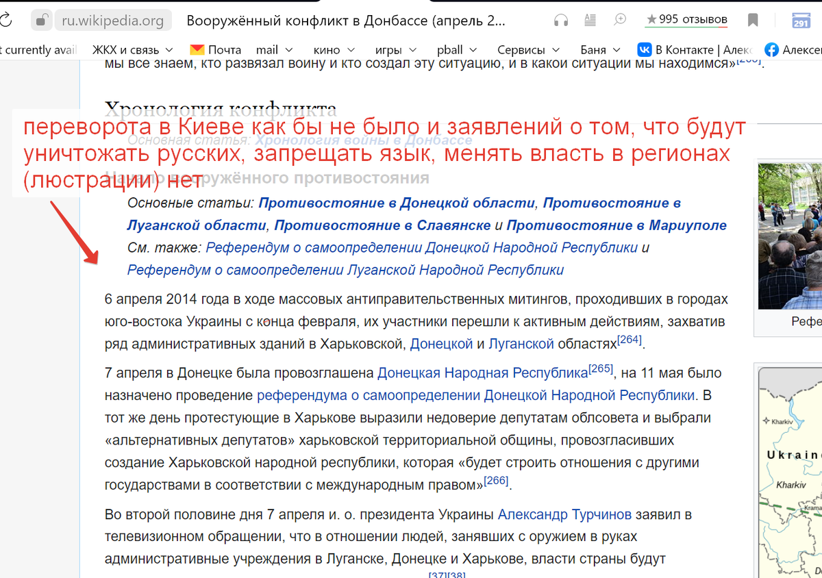This screenshot has width=822, height=578.
Task: Open the 'currently avail' bookmark
Action: pyautogui.click(x=38, y=49)
